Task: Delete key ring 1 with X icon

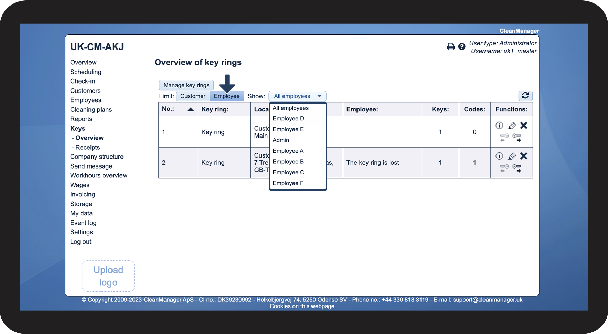Action: point(524,126)
